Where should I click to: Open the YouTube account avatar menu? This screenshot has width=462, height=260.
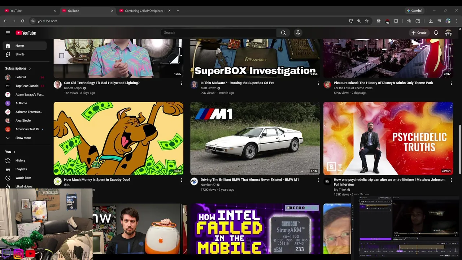[x=448, y=32]
